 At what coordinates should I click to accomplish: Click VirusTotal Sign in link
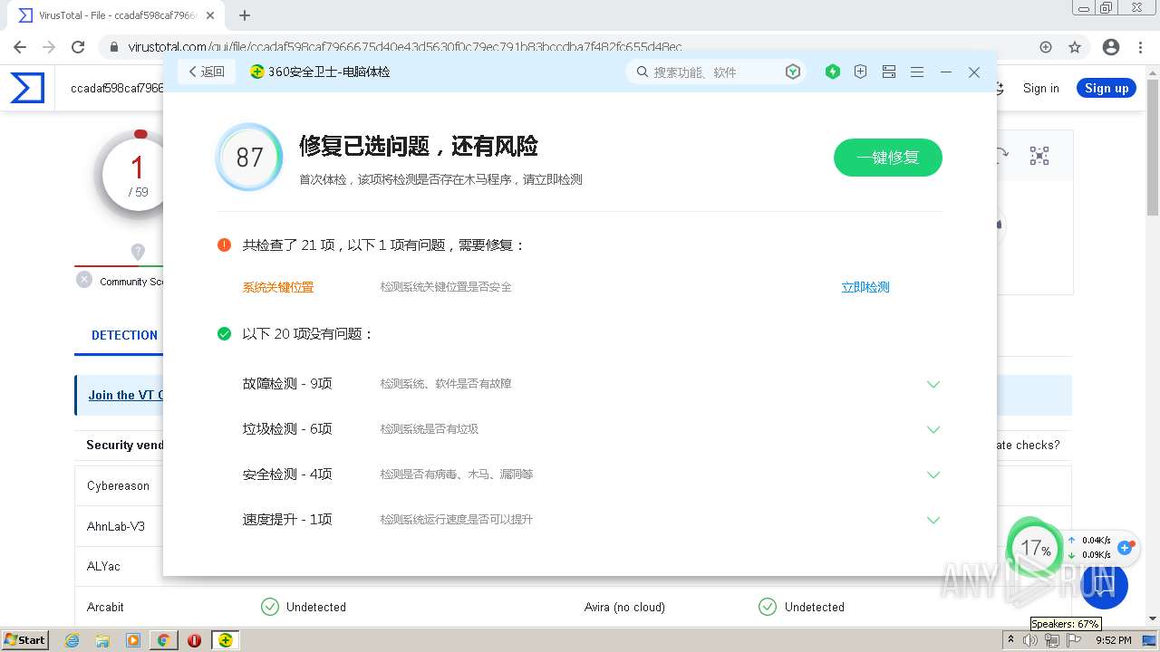[1040, 88]
